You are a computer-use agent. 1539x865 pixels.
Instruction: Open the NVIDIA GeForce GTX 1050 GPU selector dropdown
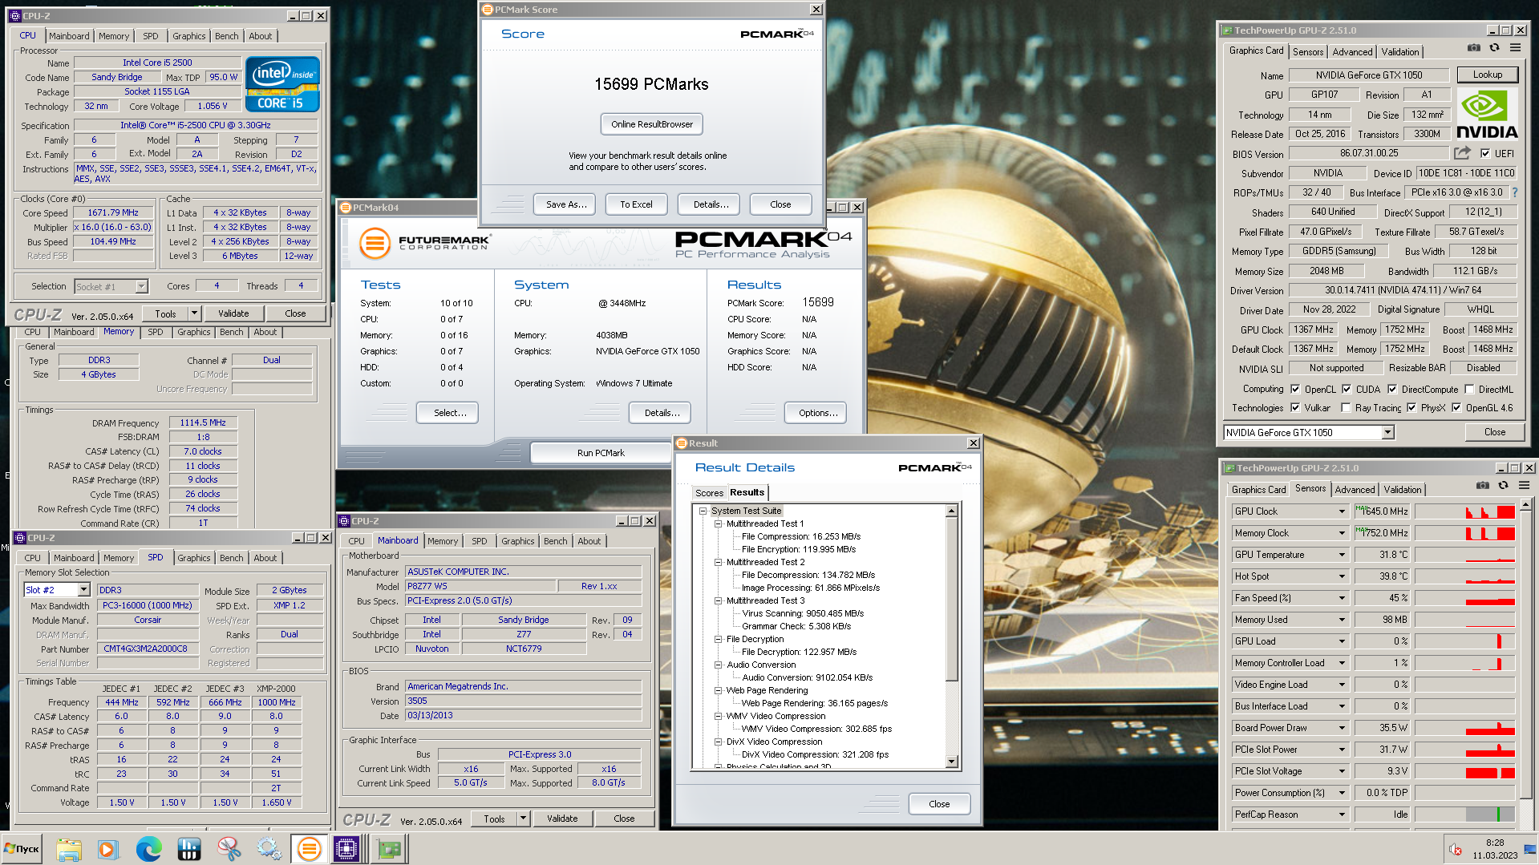[1387, 432]
